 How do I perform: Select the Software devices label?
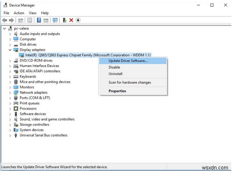[33, 114]
